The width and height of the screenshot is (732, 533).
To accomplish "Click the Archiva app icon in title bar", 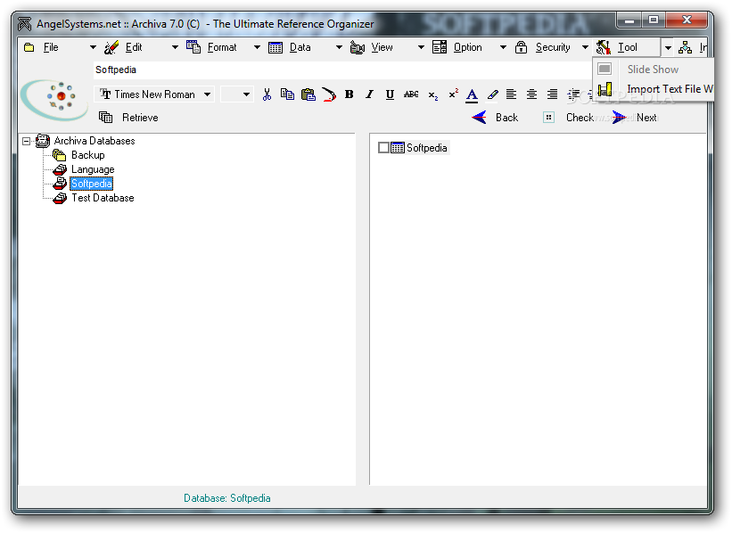I will 24,24.
